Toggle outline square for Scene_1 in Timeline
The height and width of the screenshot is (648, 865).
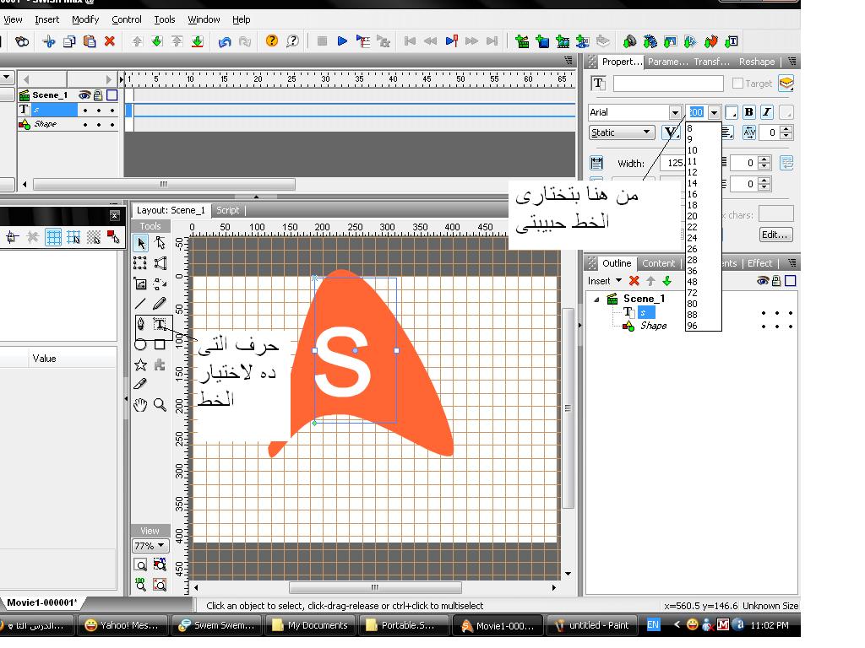coord(112,95)
